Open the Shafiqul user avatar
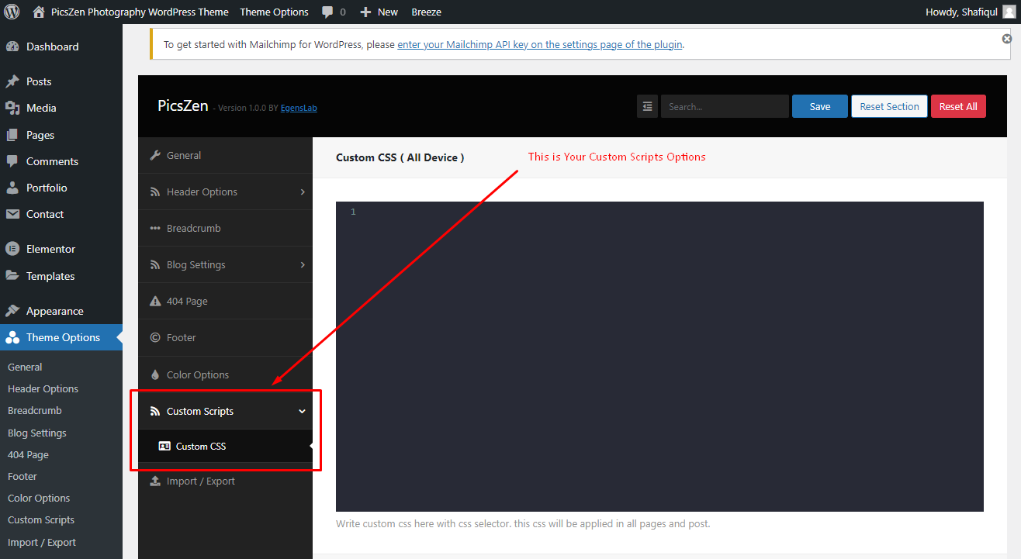The height and width of the screenshot is (559, 1021). [x=1009, y=12]
